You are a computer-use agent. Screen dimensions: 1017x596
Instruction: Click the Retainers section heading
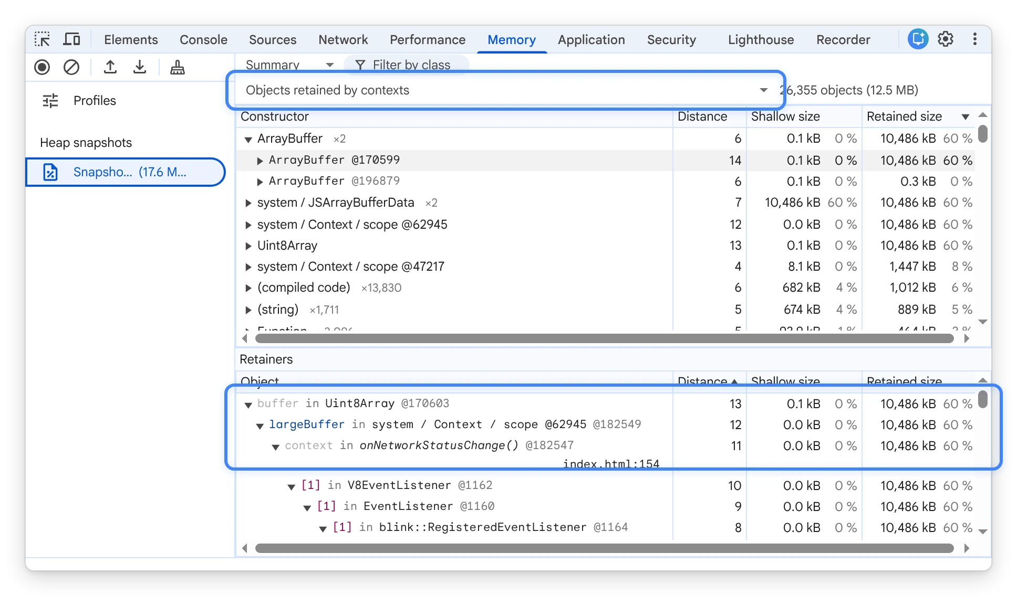pyautogui.click(x=266, y=359)
